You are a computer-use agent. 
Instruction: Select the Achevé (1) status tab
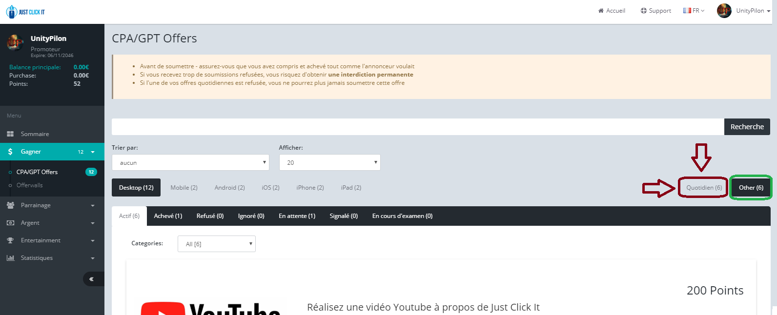click(168, 216)
